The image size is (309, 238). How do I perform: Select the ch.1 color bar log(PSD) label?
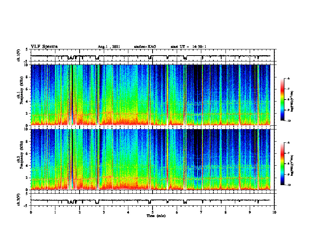pyautogui.click(x=292, y=101)
